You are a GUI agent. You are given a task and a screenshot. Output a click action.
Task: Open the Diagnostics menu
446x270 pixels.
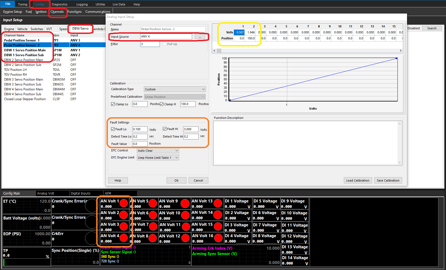59,4
